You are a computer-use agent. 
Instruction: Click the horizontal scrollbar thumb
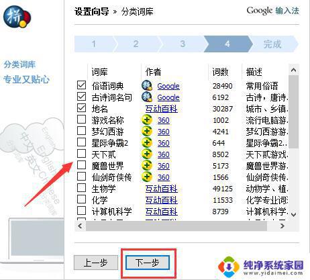[176, 226]
